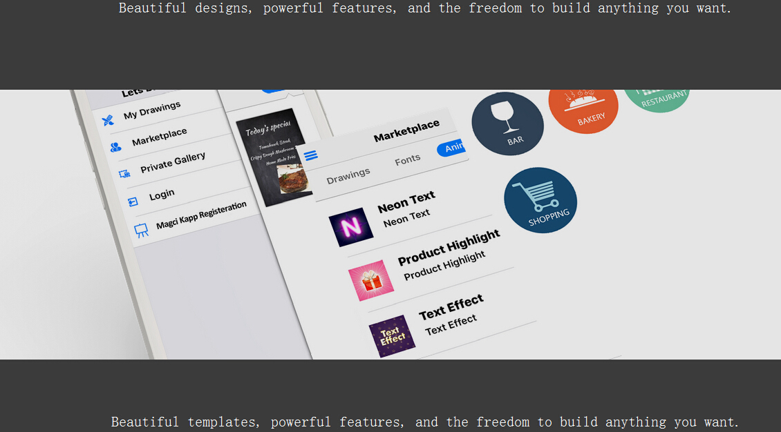Select the orange BAKERY circle icon

point(583,107)
